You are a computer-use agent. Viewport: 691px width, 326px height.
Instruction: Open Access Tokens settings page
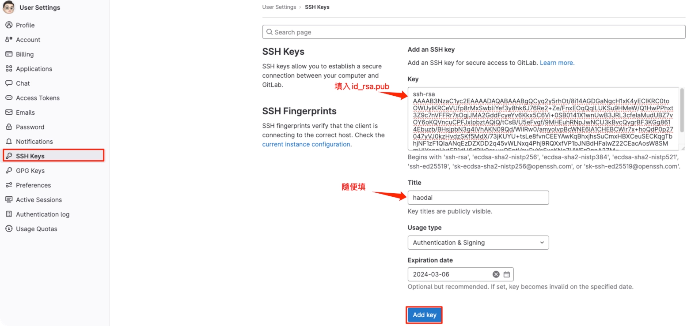click(38, 98)
